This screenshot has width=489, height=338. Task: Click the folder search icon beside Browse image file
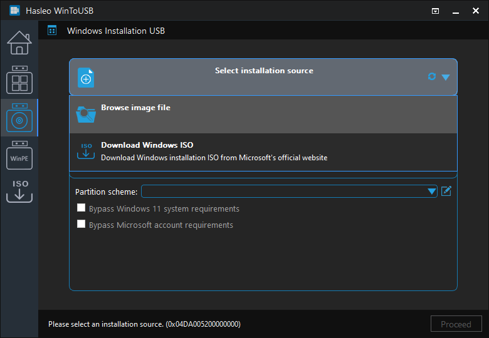pos(86,115)
